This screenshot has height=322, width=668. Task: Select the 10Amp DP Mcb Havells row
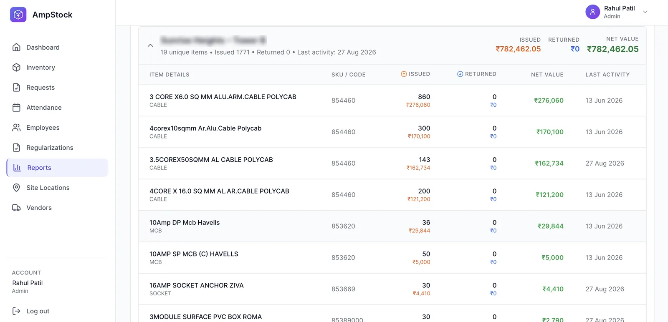392,226
